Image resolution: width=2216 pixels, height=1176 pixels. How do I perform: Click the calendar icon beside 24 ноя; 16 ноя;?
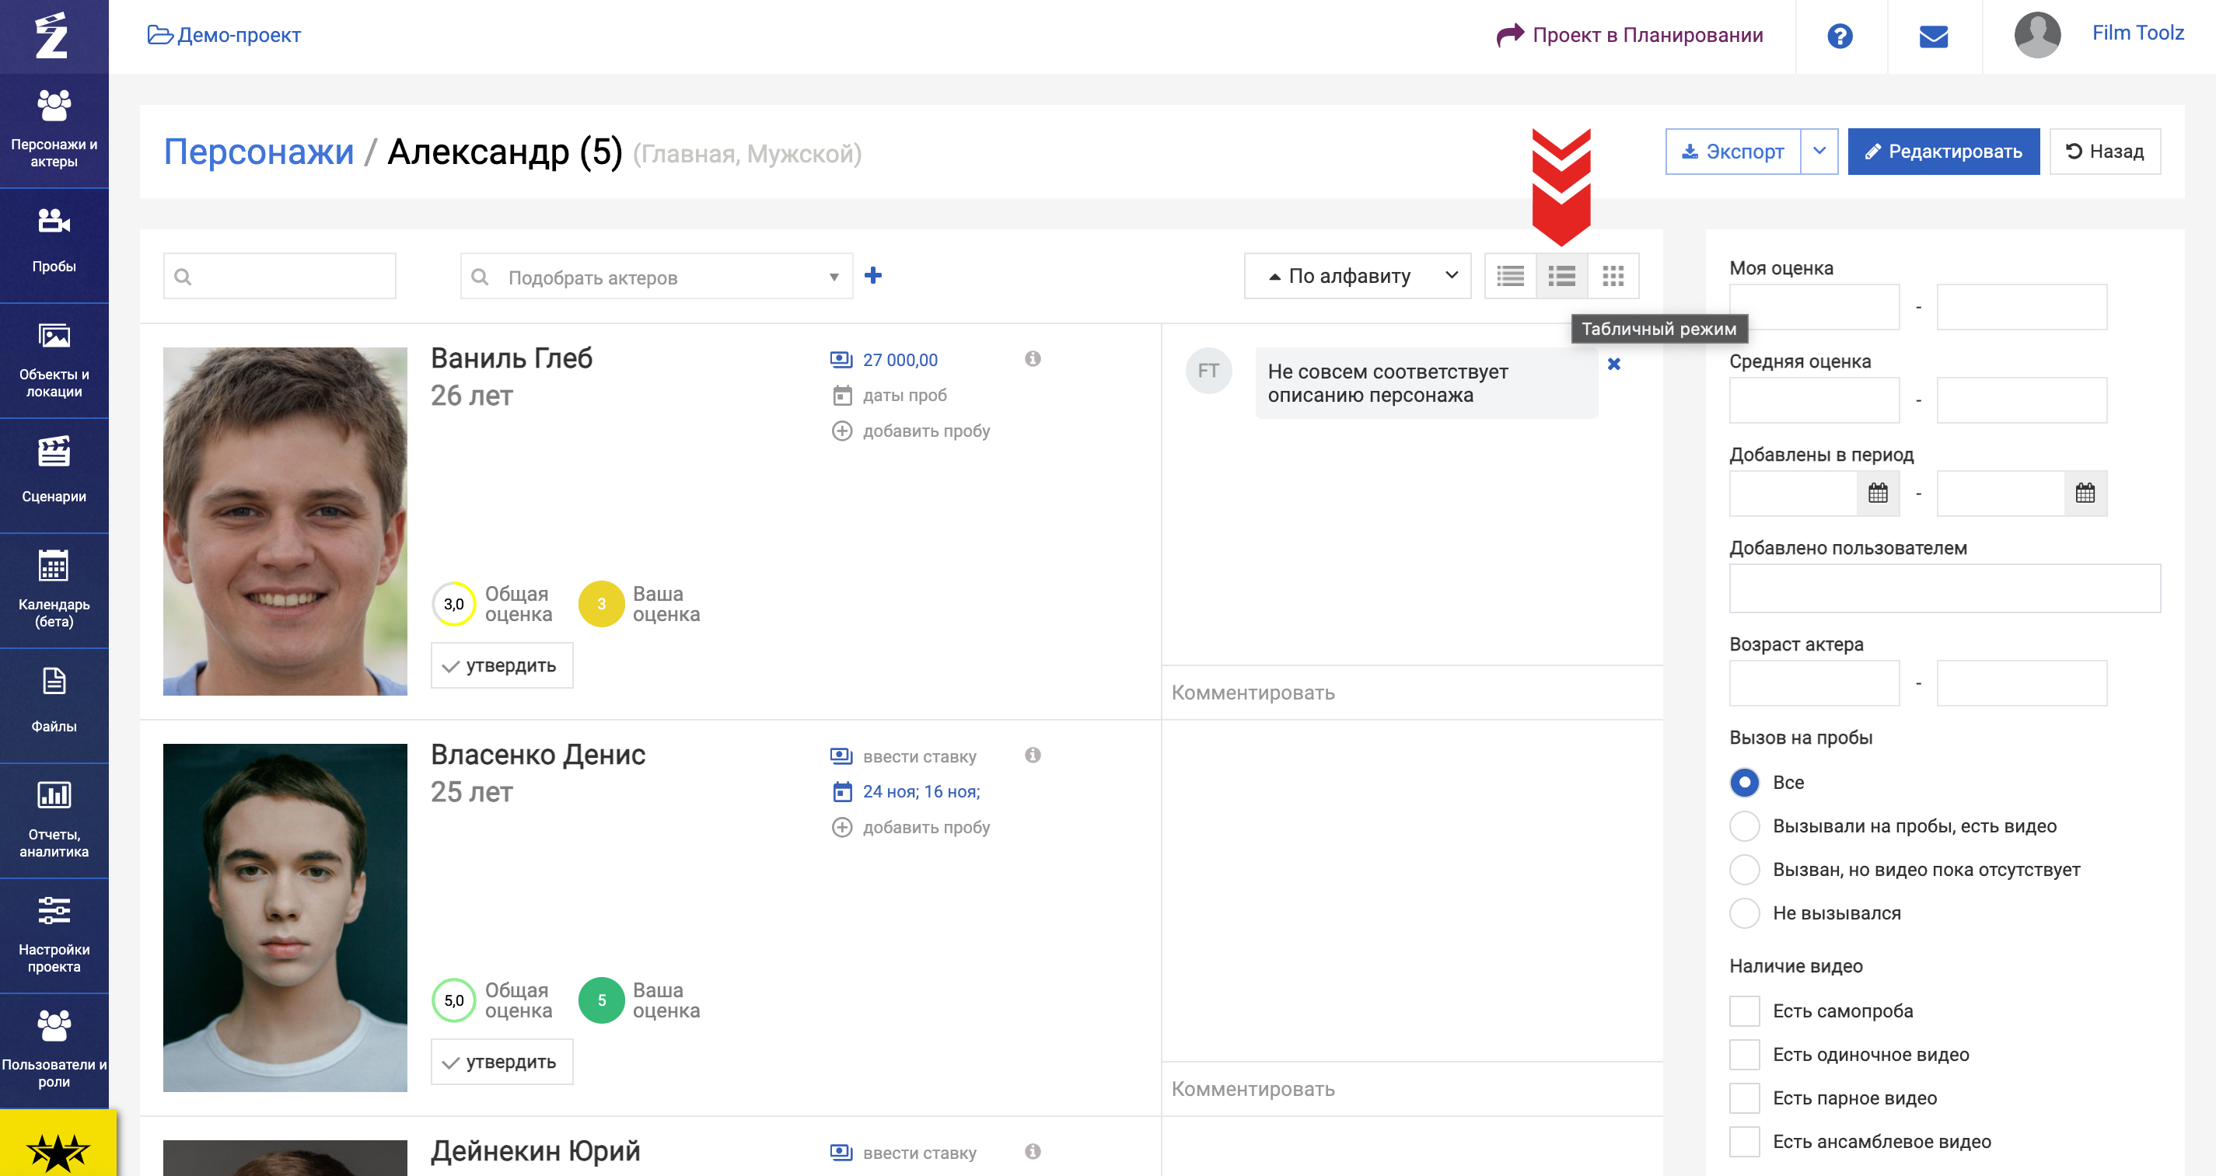(842, 792)
